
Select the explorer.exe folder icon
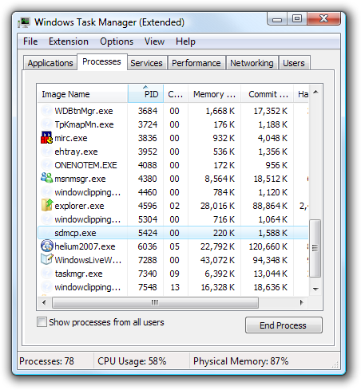click(x=46, y=205)
